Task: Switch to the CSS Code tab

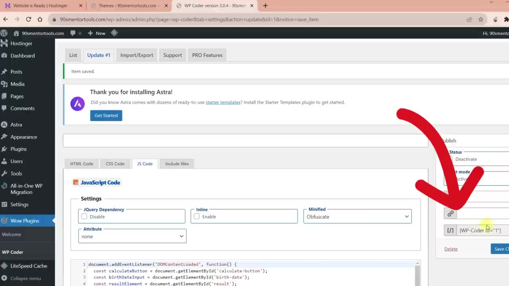Action: (x=115, y=164)
